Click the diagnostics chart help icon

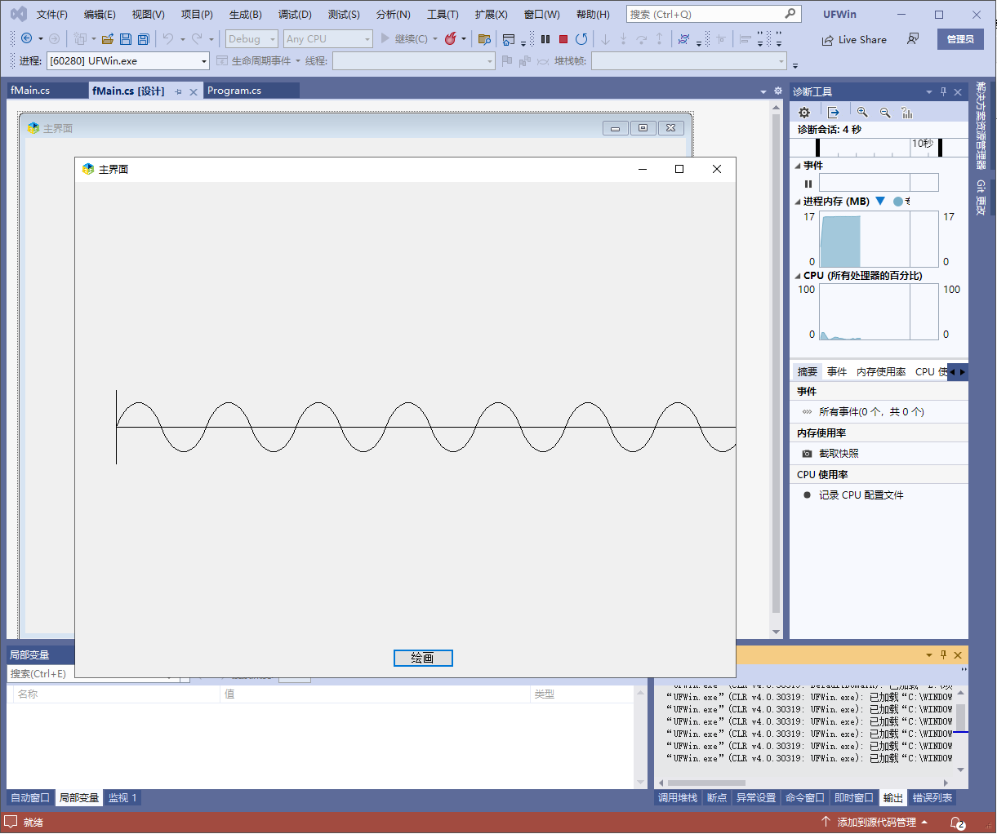tap(907, 113)
